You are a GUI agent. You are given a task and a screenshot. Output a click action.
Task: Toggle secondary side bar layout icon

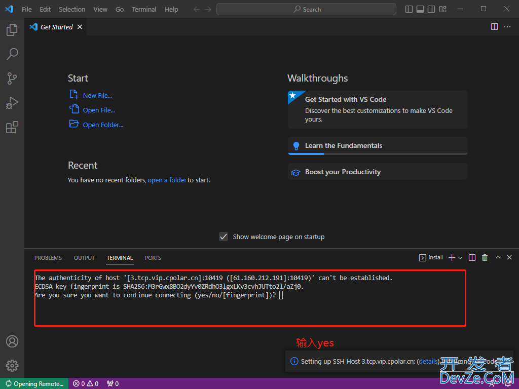431,9
